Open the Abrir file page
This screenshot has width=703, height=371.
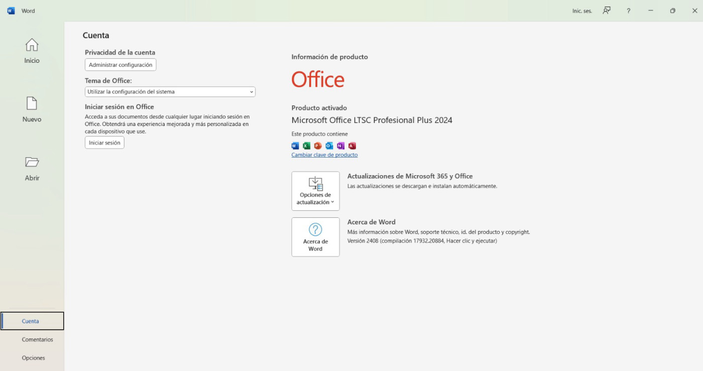click(32, 169)
